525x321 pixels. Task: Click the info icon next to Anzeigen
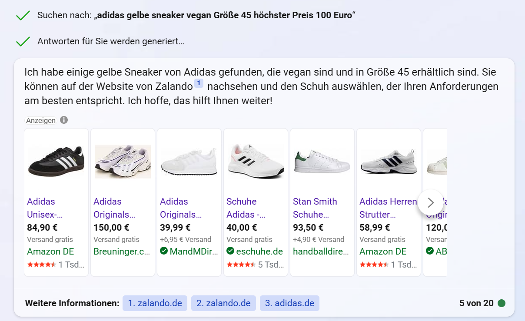[63, 120]
